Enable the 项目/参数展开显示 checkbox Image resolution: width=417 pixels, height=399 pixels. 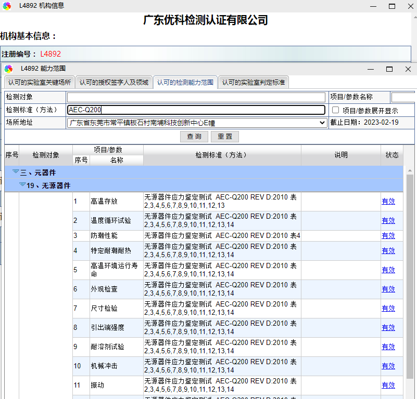click(335, 109)
